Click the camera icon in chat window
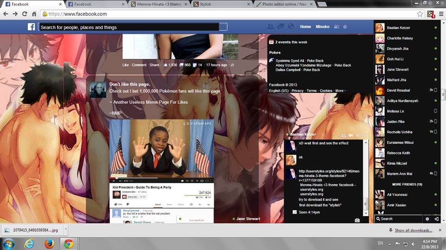The height and width of the screenshot is (250, 446). click(357, 220)
